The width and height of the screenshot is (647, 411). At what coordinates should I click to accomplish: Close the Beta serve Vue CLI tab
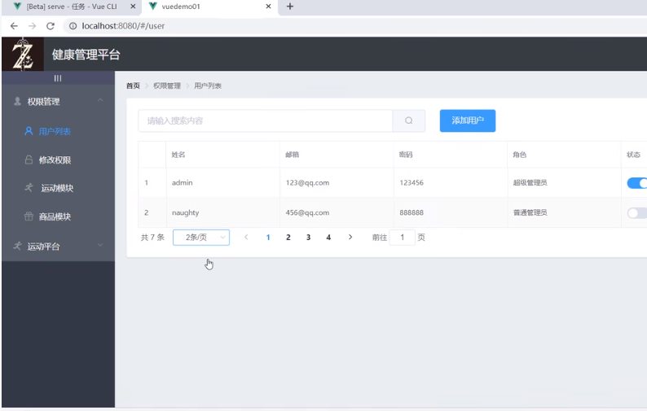click(133, 7)
